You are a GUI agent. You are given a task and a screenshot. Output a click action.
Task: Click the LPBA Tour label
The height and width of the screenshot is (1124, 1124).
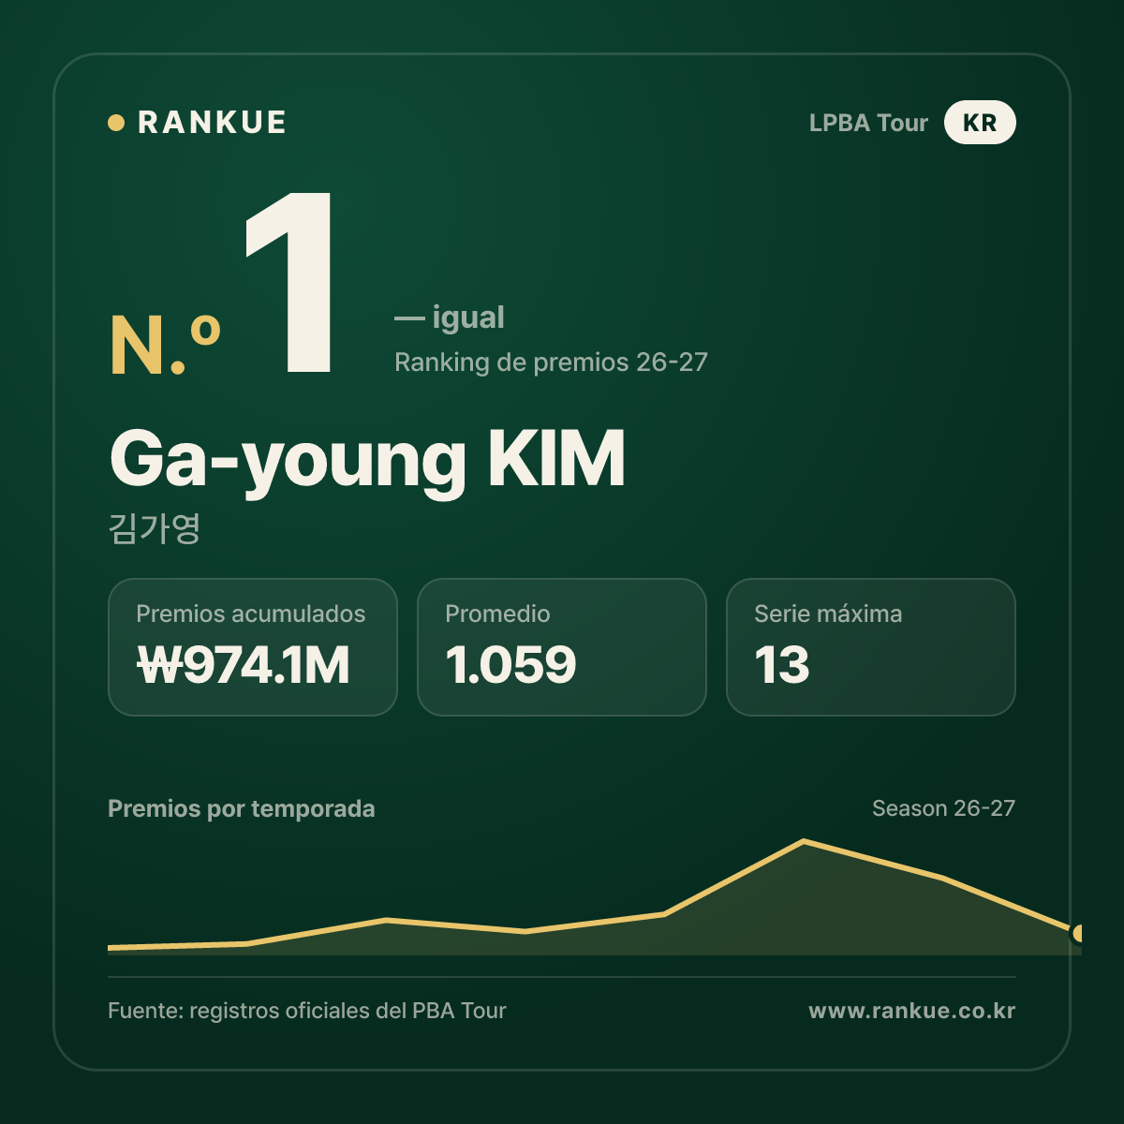[868, 123]
